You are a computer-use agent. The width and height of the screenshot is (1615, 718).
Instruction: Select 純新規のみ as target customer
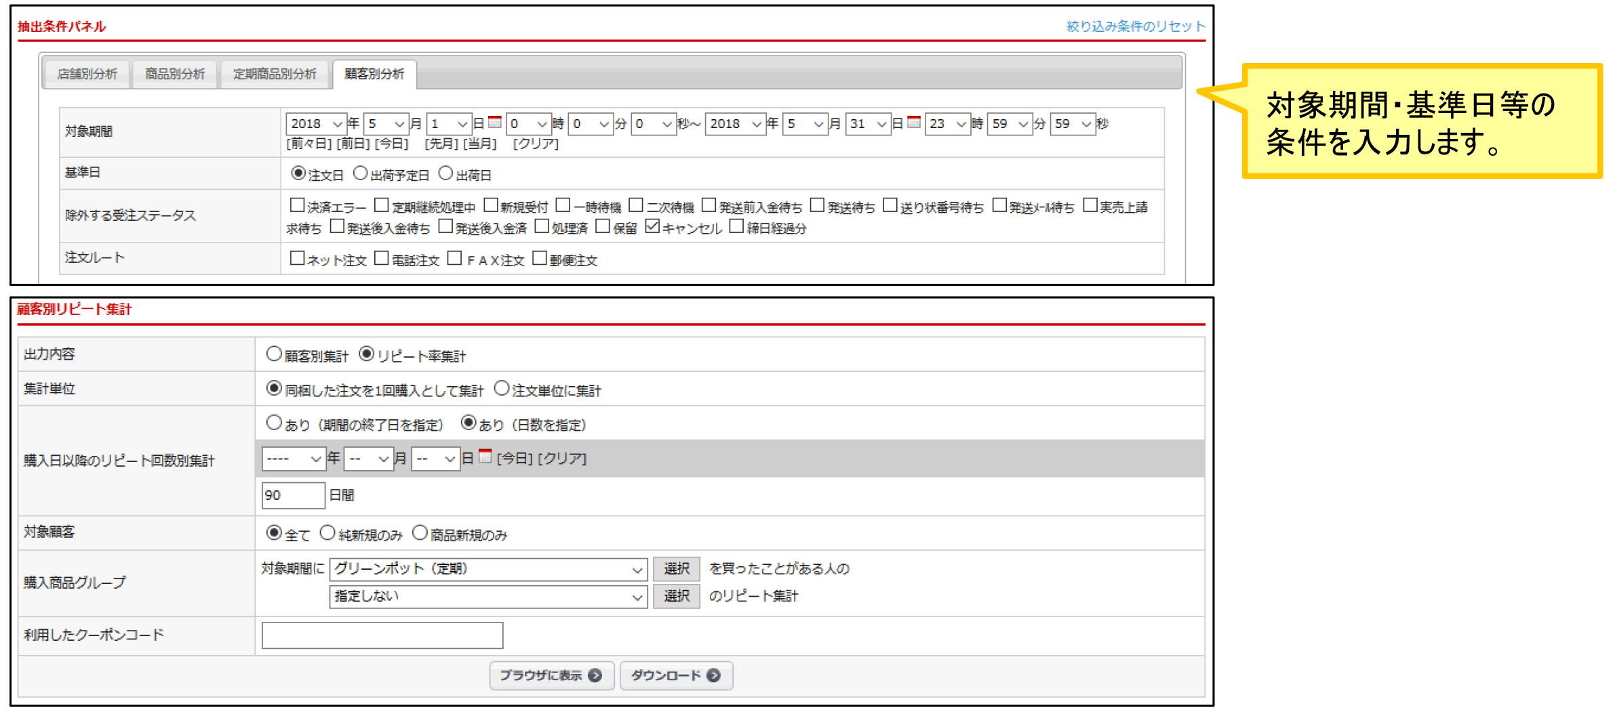327,534
